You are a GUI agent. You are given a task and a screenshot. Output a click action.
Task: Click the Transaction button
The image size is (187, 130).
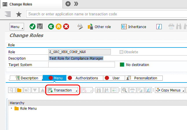pos(63,90)
